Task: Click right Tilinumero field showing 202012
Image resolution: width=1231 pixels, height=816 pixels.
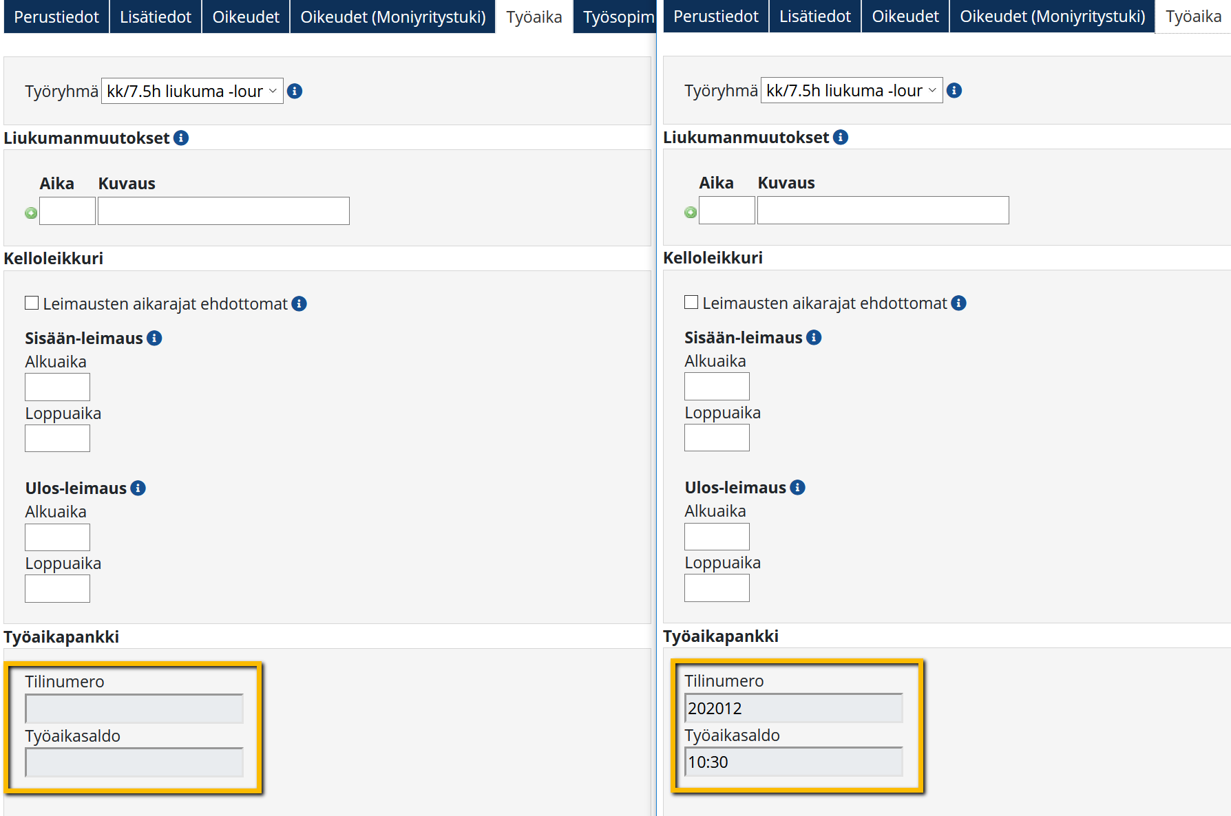Action: [x=794, y=708]
